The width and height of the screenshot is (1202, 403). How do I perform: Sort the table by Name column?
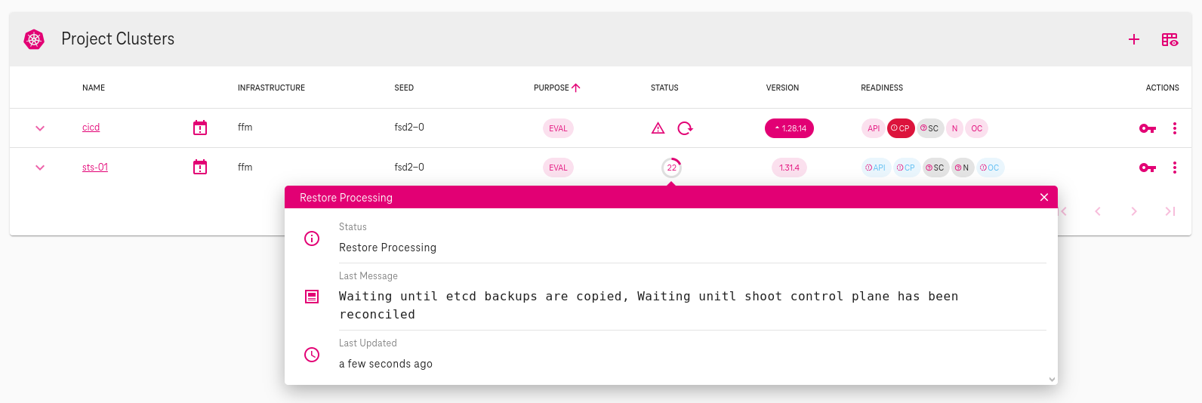[x=94, y=88]
